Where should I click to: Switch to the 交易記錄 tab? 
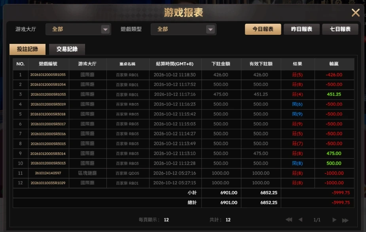[x=67, y=49]
